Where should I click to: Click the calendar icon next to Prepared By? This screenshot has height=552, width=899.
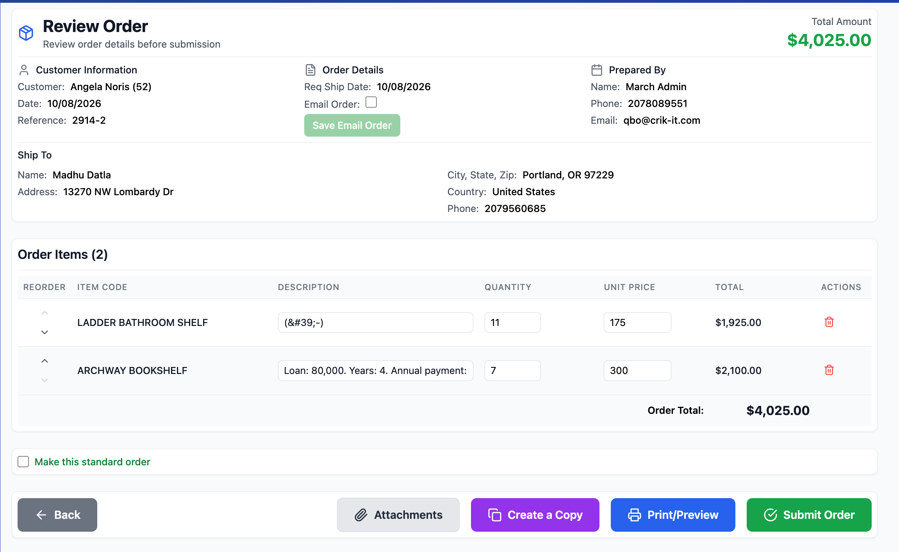[x=597, y=70]
